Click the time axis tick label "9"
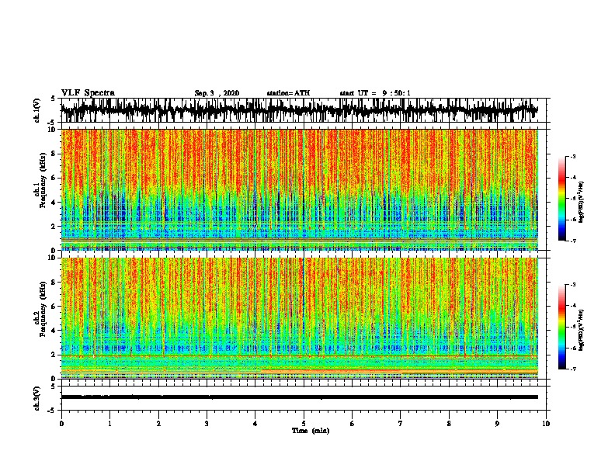 497,424
